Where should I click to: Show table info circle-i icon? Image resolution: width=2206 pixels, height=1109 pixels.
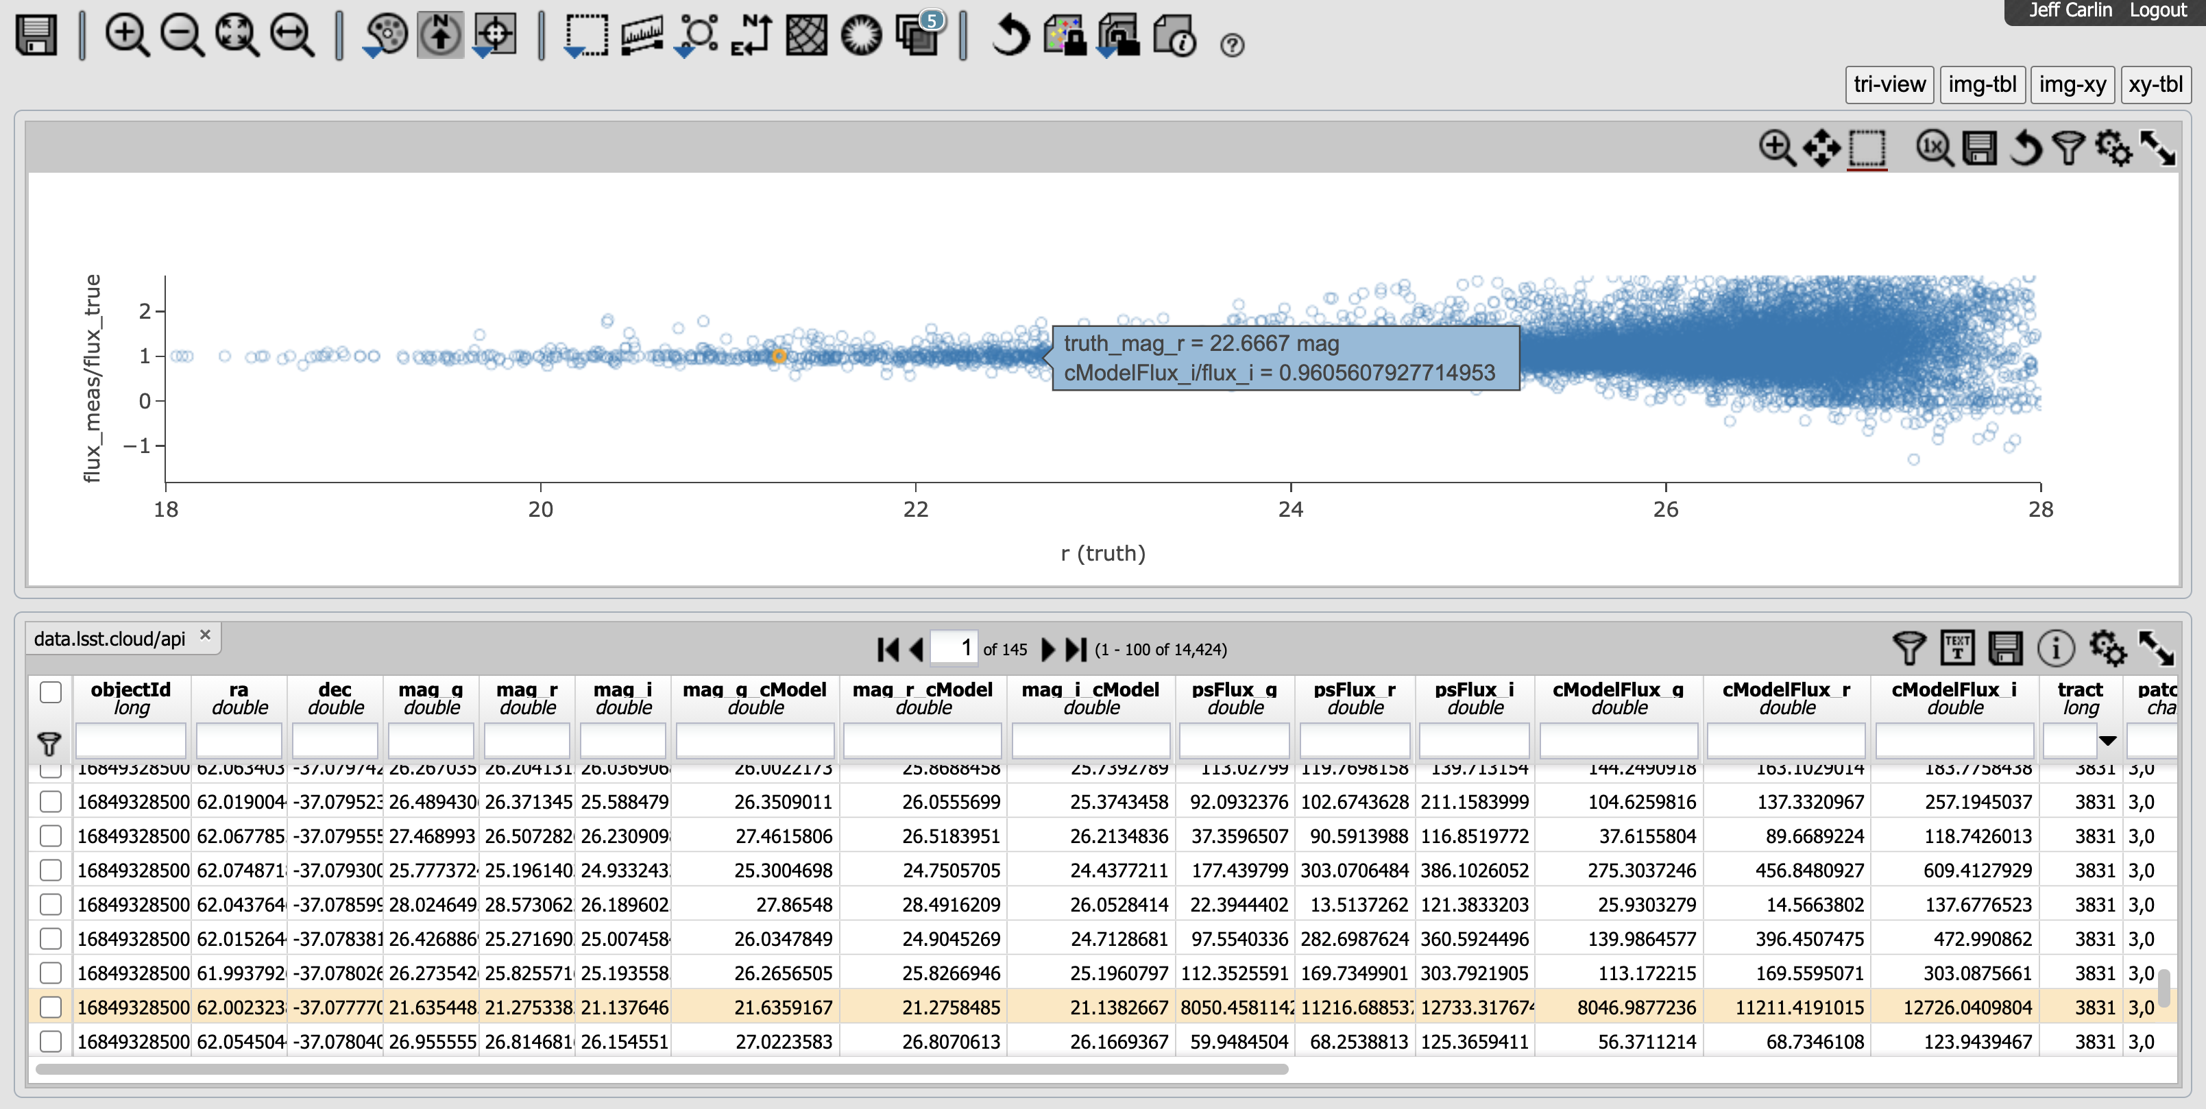(x=2056, y=648)
